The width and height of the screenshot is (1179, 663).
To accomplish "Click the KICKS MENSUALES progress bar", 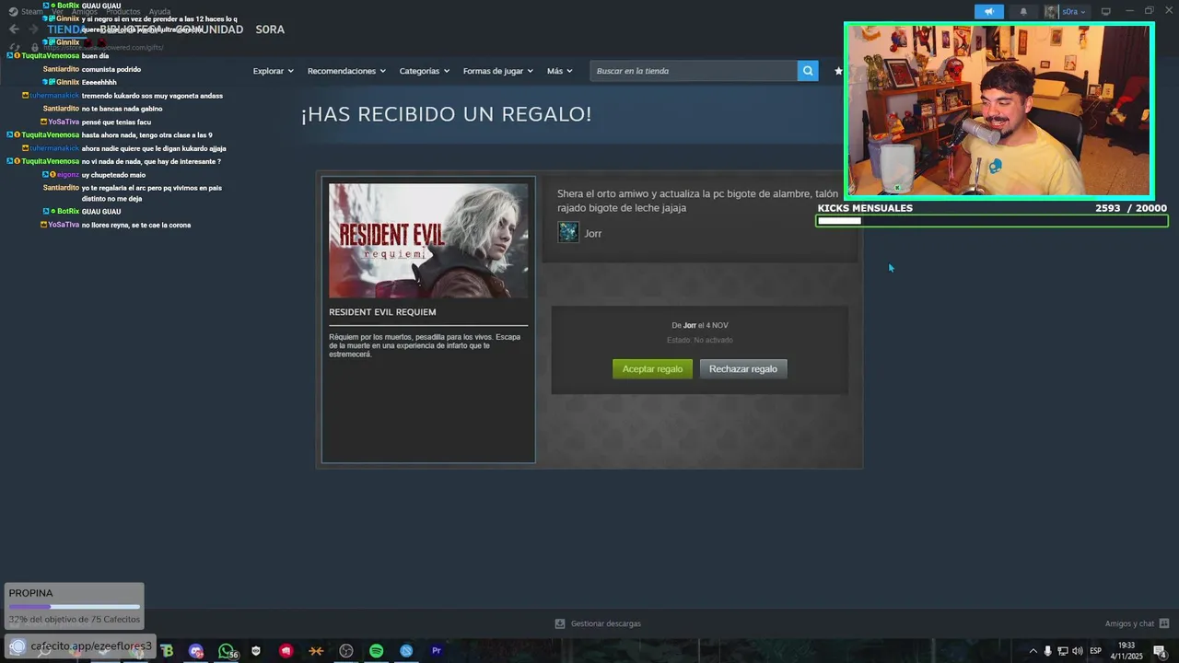I will pyautogui.click(x=992, y=221).
